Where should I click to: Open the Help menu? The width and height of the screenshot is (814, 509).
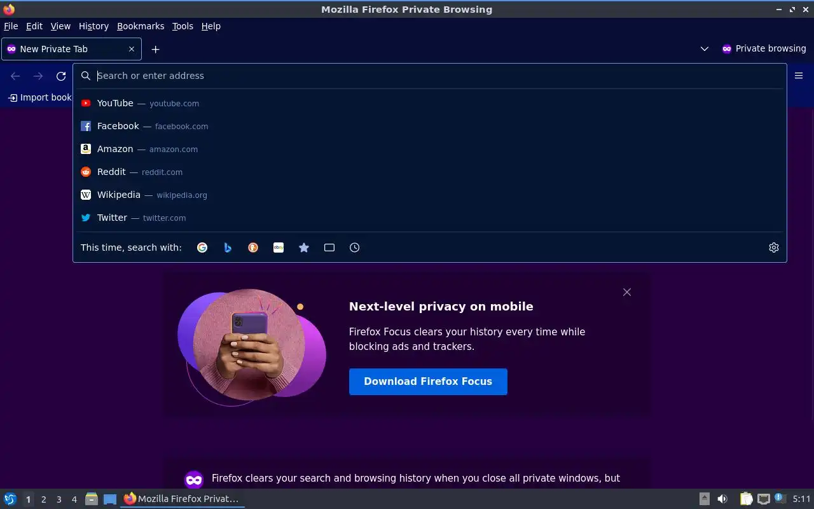coord(211,26)
